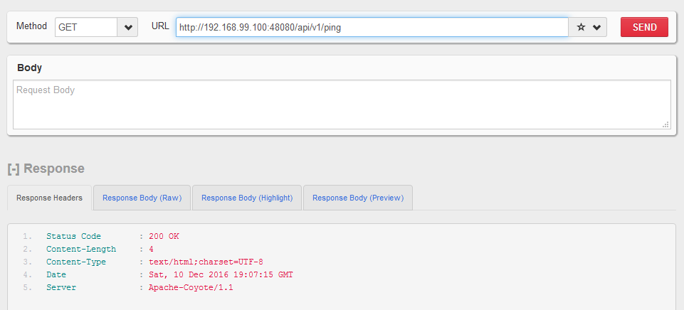Collapse the Response section with [-]
The image size is (684, 310).
[13, 169]
